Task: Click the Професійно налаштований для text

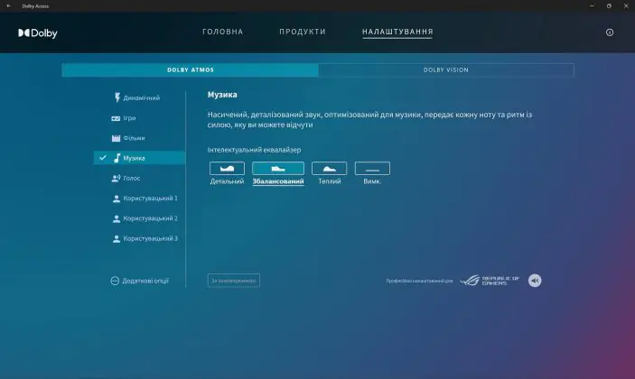Action: 419,281
